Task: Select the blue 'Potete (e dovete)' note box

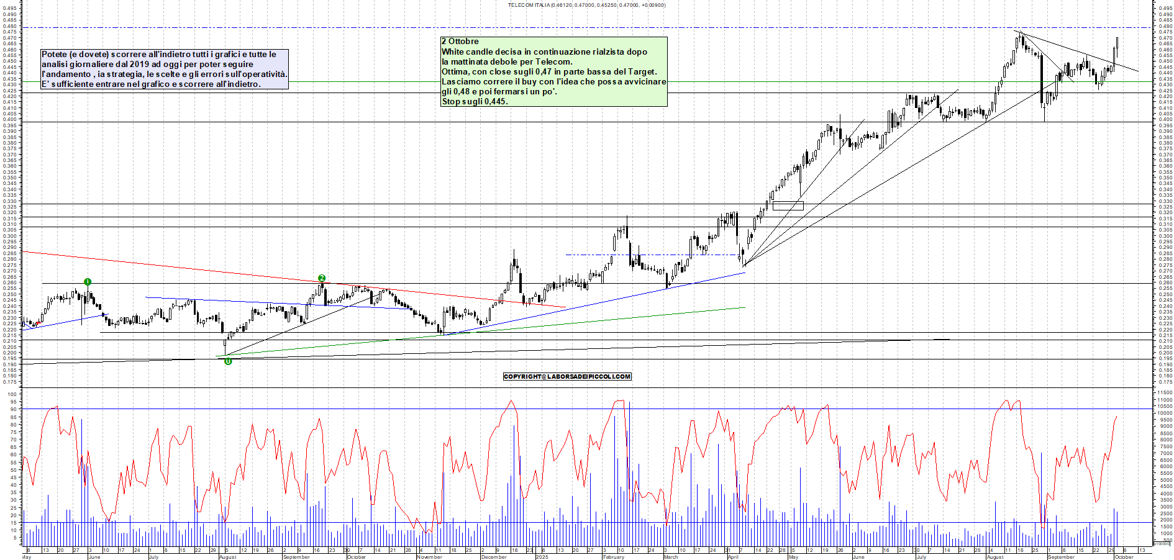Action: click(x=164, y=69)
